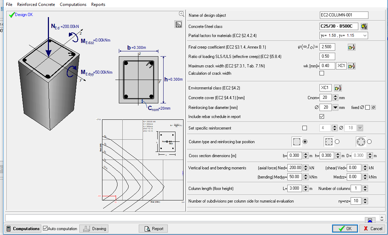Click the Design OK status text
The width and height of the screenshot is (388, 235).
click(x=24, y=15)
